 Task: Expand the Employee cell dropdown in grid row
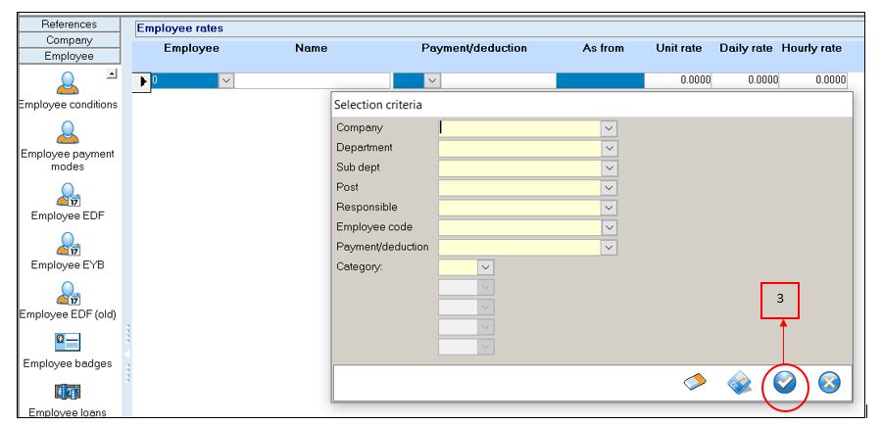coord(226,81)
